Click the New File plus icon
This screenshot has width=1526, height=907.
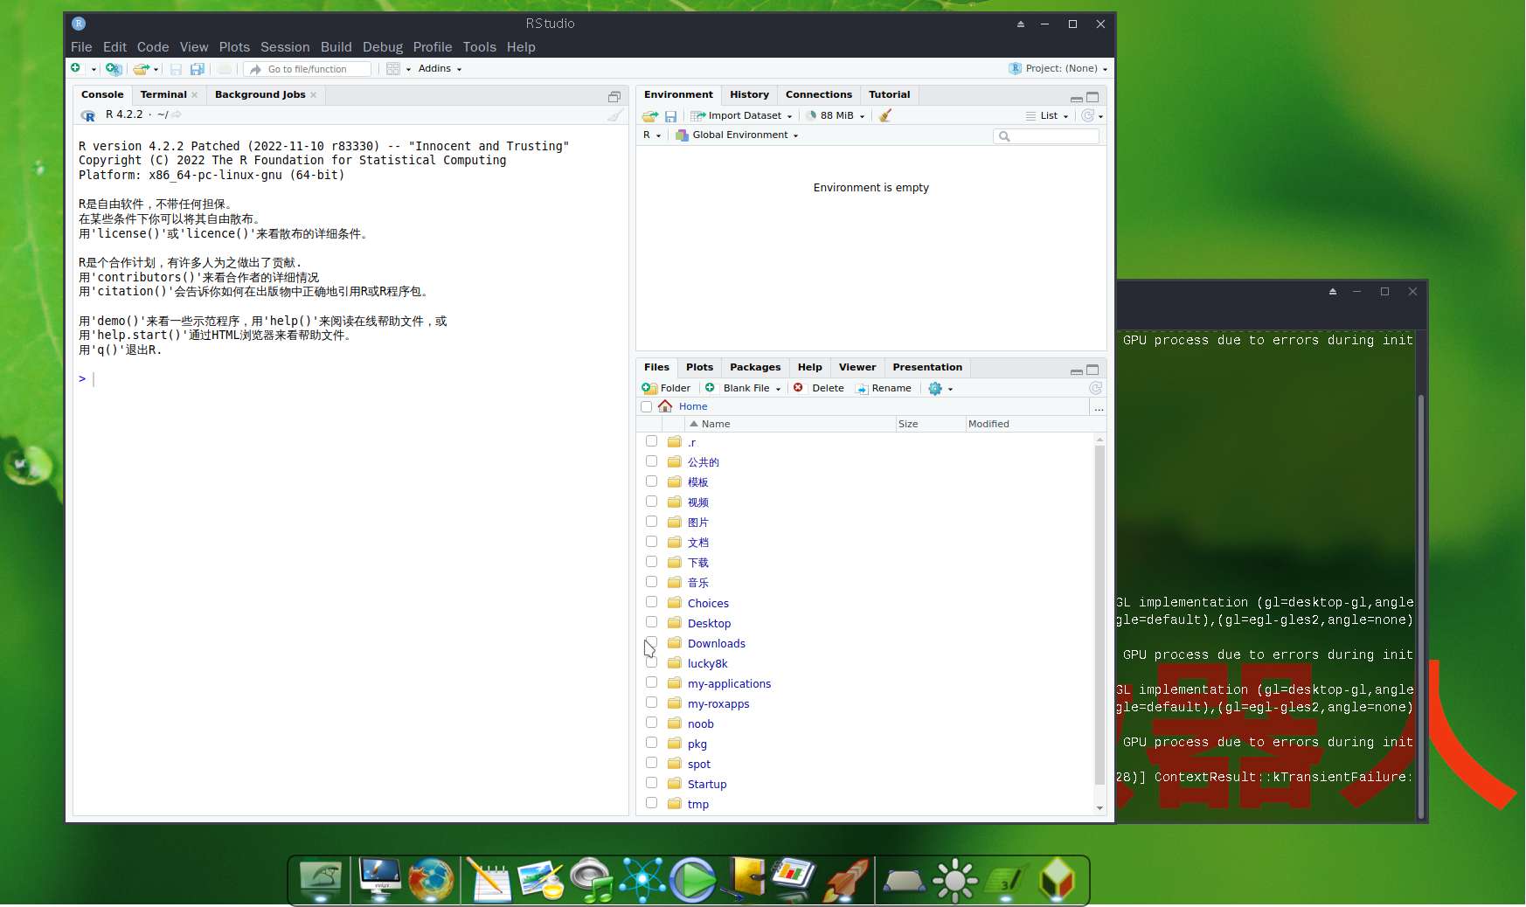[x=76, y=68]
